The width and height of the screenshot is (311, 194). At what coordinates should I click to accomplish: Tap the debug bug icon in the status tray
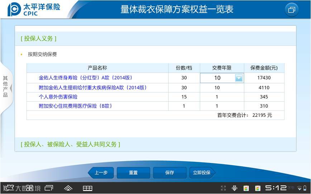234,188
